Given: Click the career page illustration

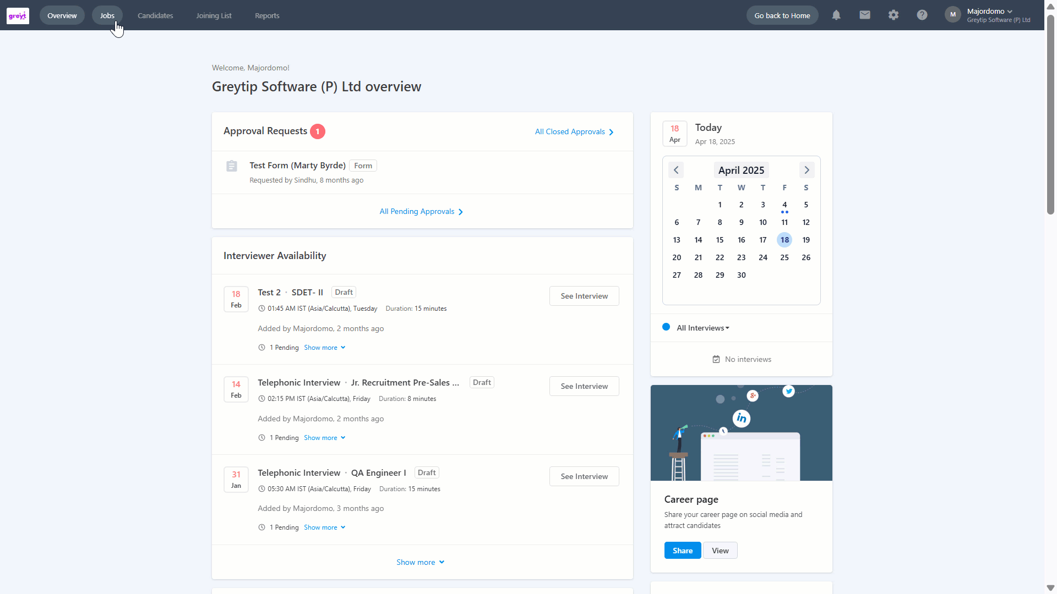Looking at the screenshot, I should [742, 433].
